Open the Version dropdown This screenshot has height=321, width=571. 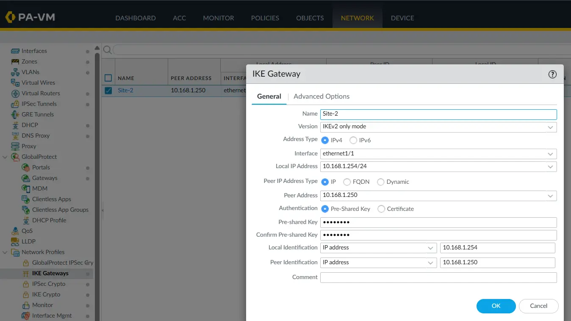coord(550,127)
